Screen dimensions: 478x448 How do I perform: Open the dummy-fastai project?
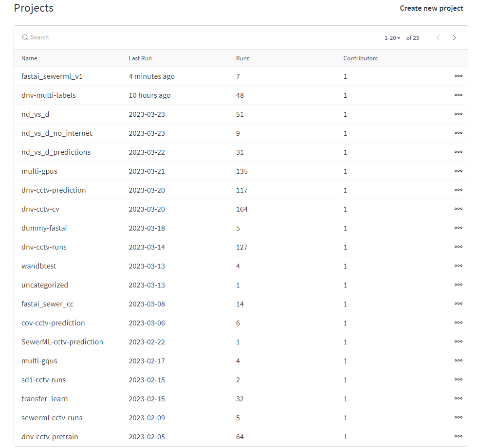[x=44, y=228]
